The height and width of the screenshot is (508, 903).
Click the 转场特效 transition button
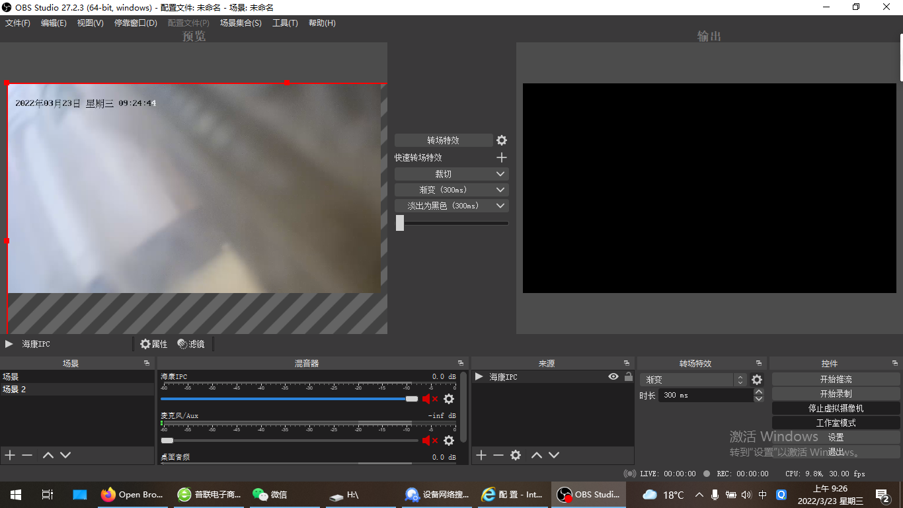[444, 140]
